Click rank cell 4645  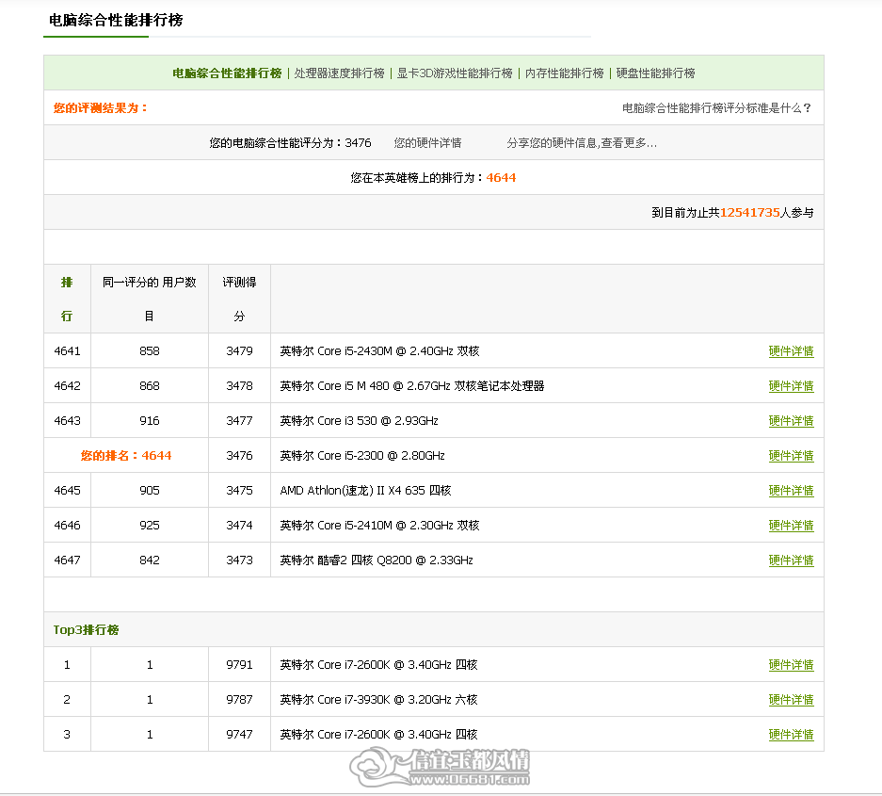(67, 491)
